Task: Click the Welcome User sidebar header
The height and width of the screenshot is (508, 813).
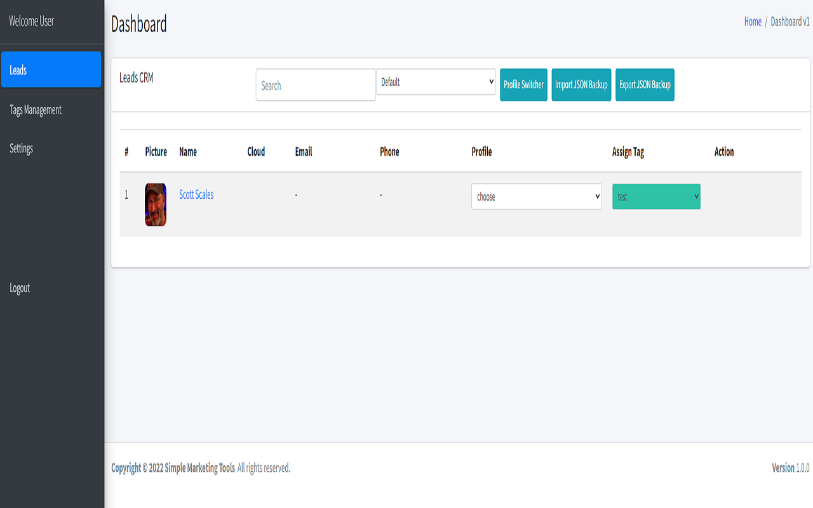Action: click(x=32, y=21)
